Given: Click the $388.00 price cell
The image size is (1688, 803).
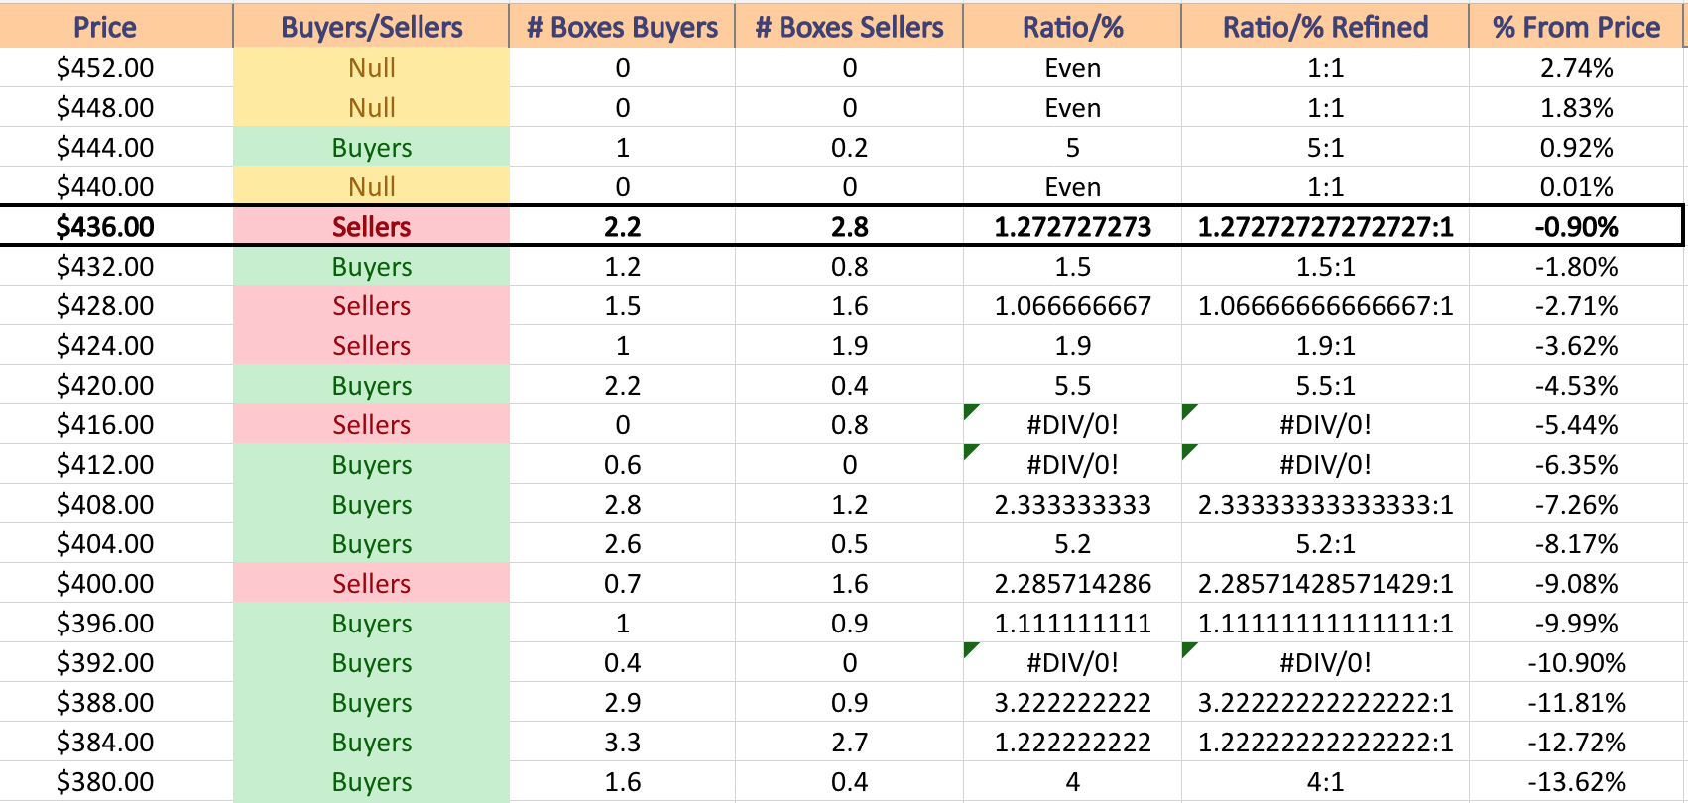Looking at the screenshot, I should [116, 703].
